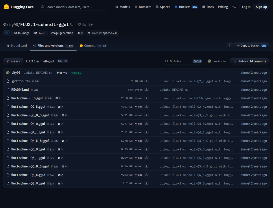Open Pricing page
273x208 pixels.
223,7
